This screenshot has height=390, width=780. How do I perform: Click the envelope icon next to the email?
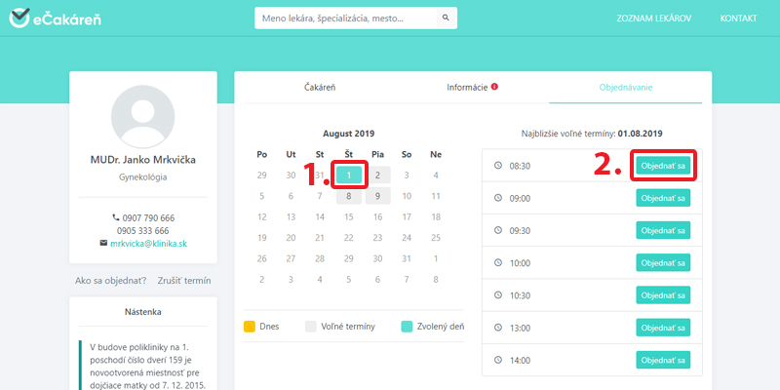pos(103,243)
